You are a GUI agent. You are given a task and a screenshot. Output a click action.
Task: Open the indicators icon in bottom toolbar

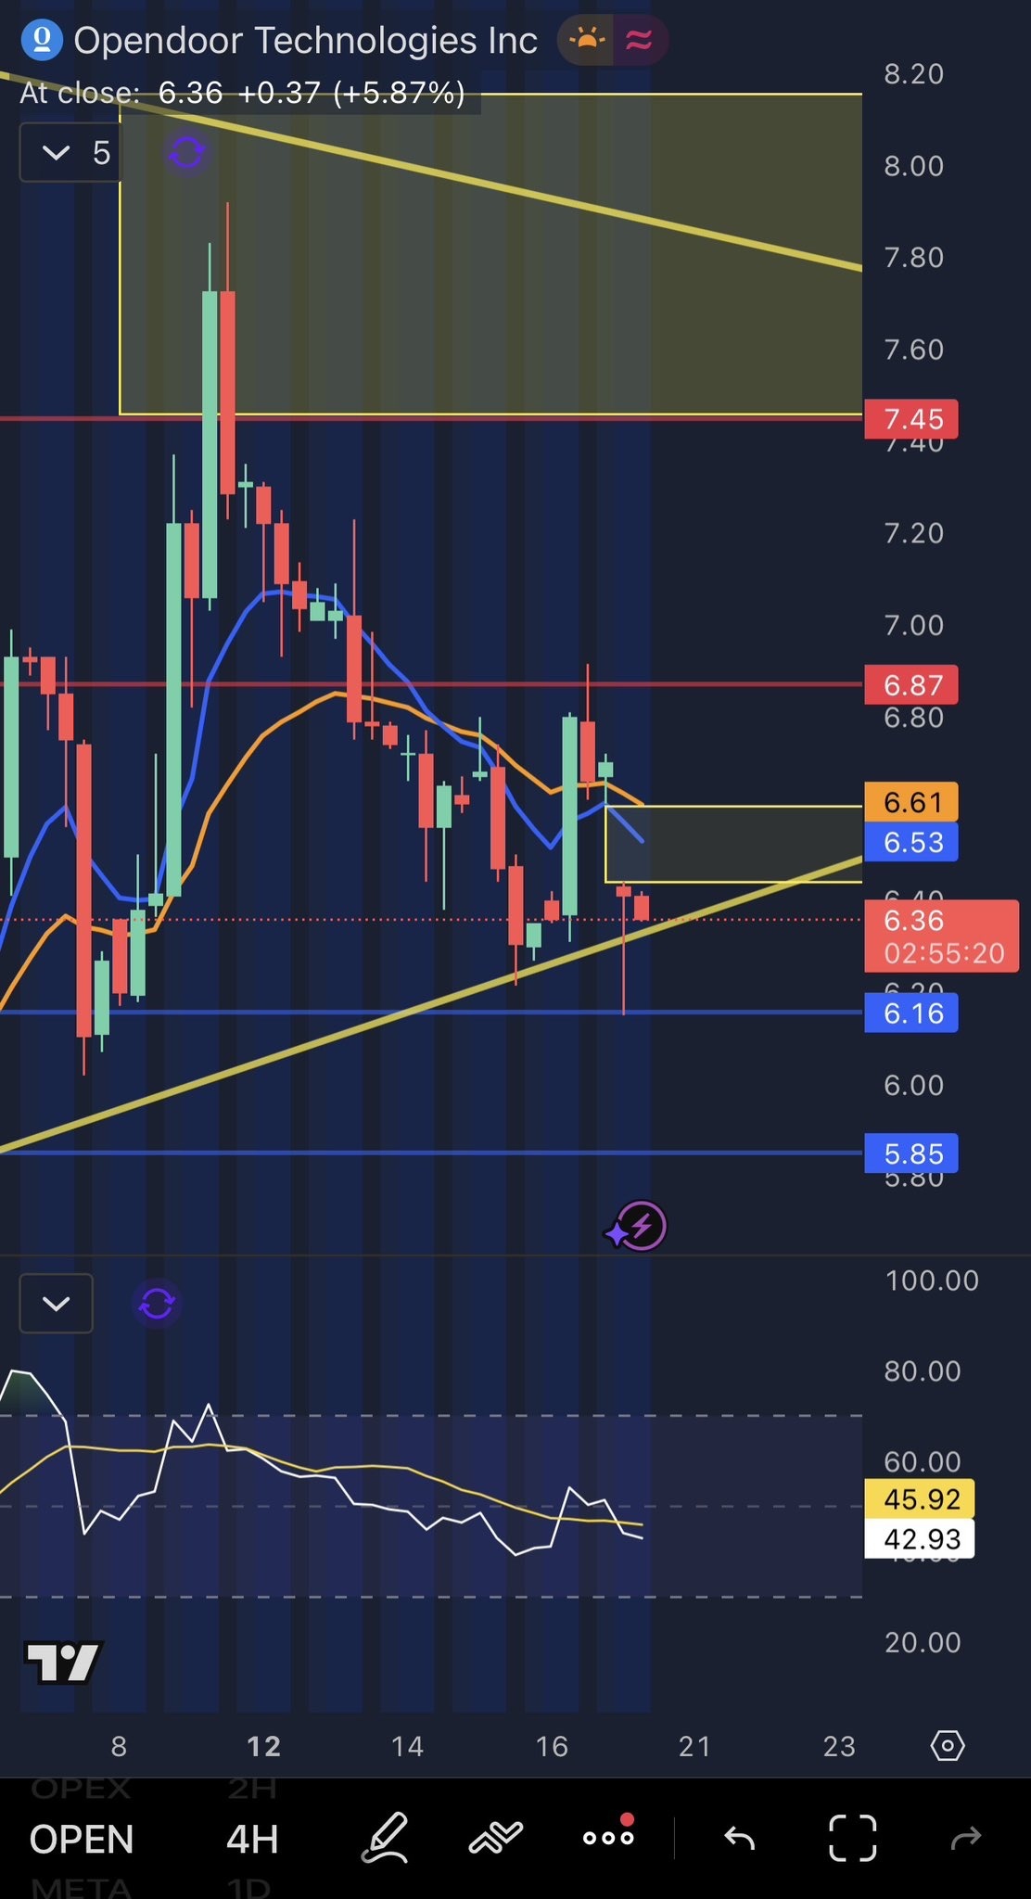pyautogui.click(x=496, y=1837)
